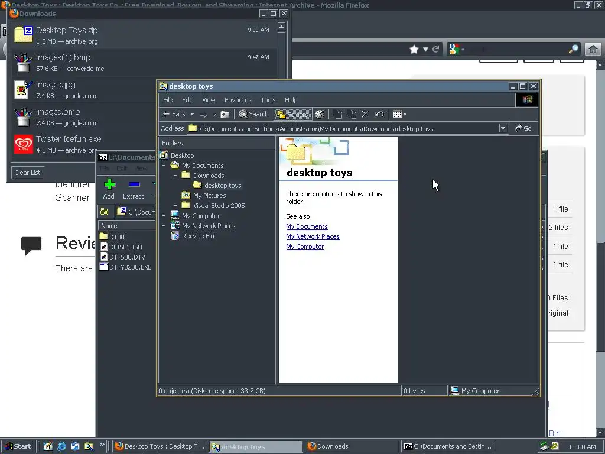Click the Go button next to address bar
The image size is (605, 454).
pos(523,128)
